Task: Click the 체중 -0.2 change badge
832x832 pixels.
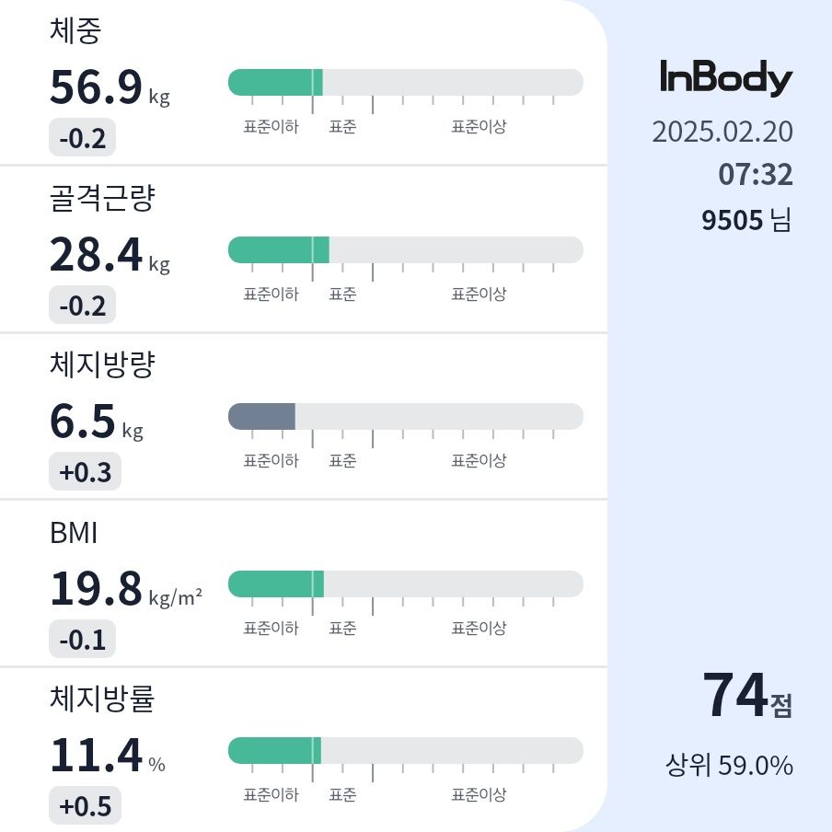Action: point(82,137)
